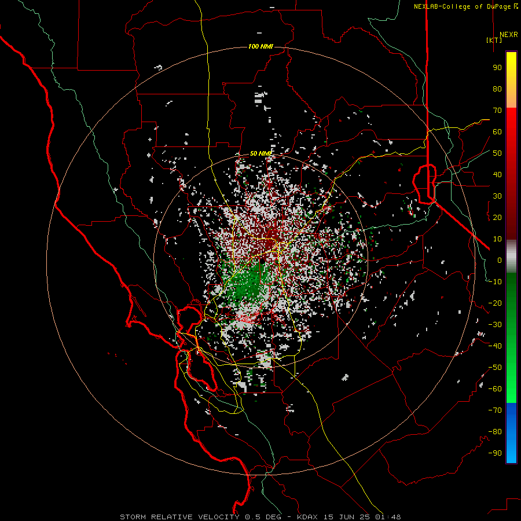Click the -70 knot scale label

[495, 410]
